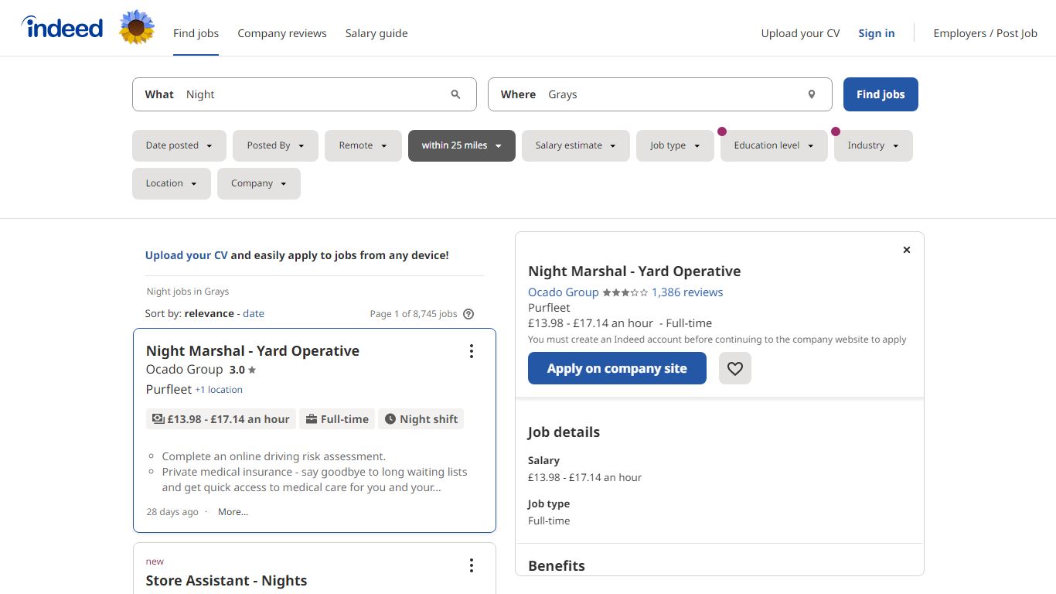
Task: Save job with the heart icon
Action: coord(735,368)
